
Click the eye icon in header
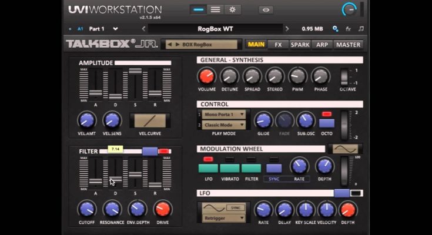click(x=266, y=9)
